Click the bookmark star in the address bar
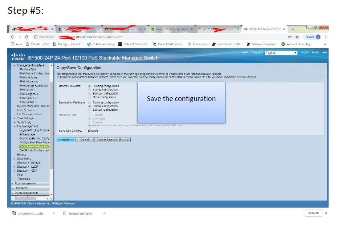The height and width of the screenshot is (228, 354). pos(297,37)
